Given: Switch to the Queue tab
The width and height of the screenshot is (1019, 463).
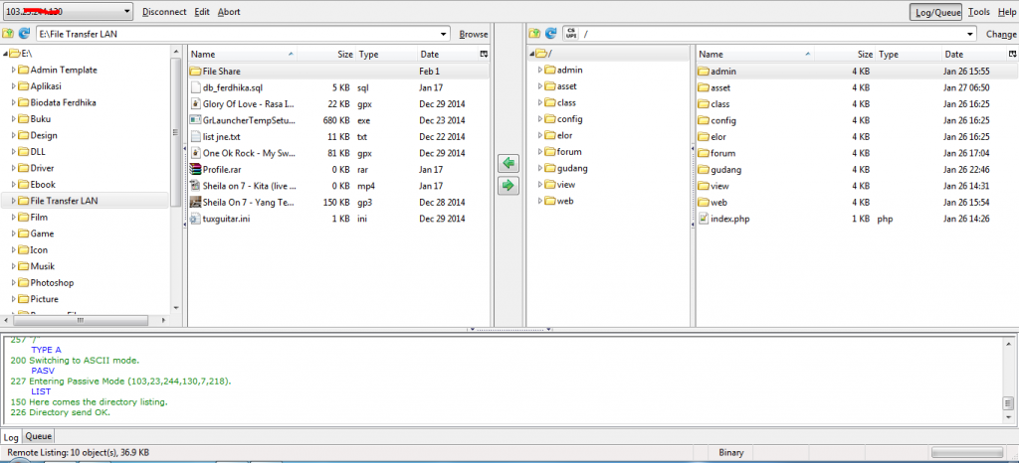Looking at the screenshot, I should point(39,436).
